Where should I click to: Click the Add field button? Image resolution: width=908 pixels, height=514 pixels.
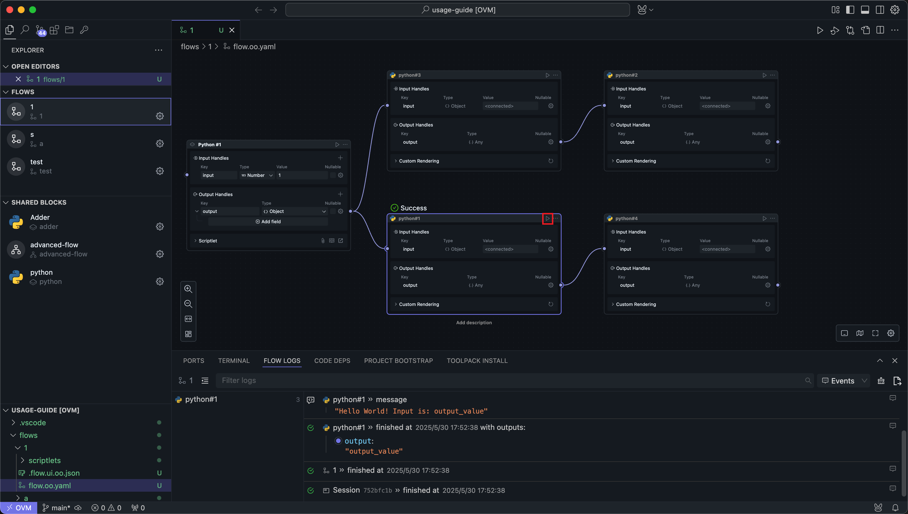268,222
